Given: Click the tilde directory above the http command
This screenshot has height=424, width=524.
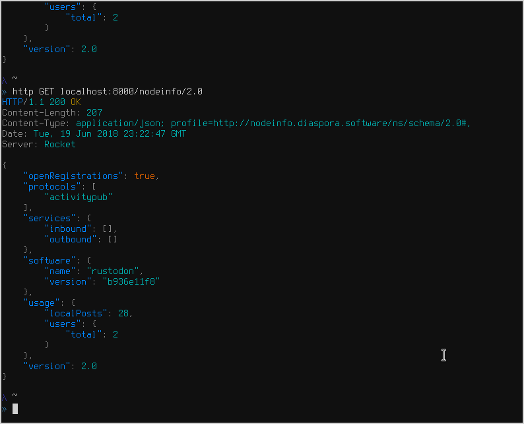Looking at the screenshot, I should [x=15, y=78].
